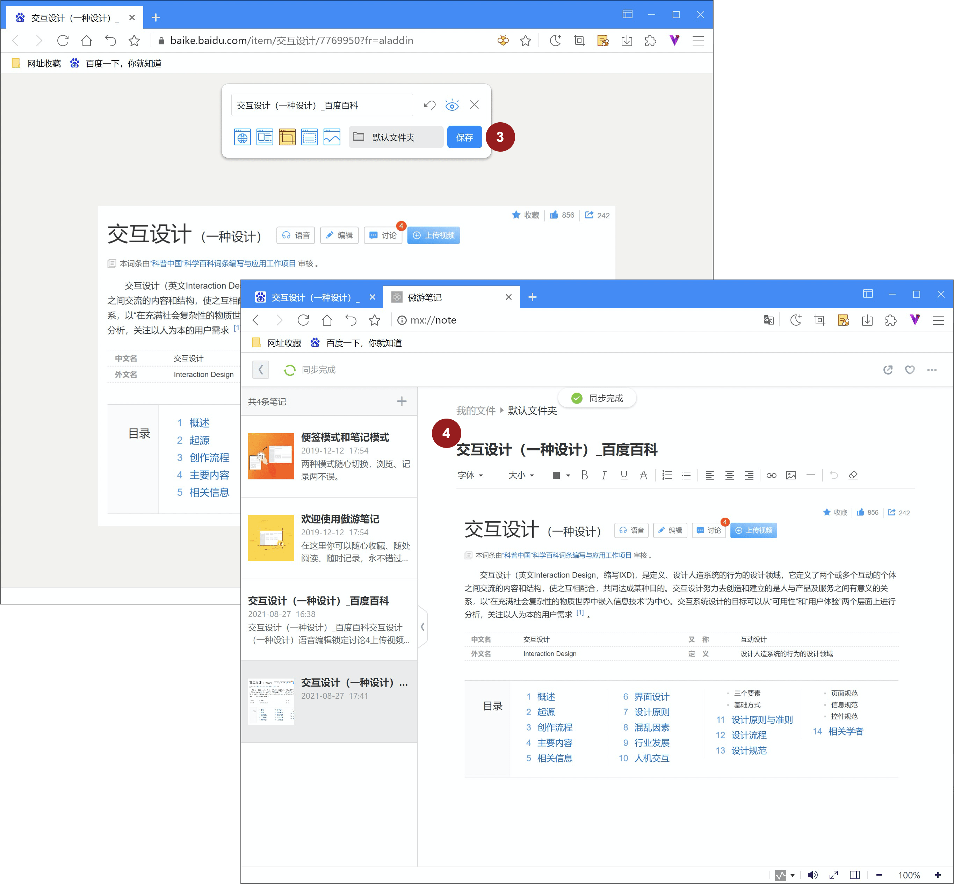
Task: Open 概述 link in back window contents
Action: pyautogui.click(x=199, y=423)
